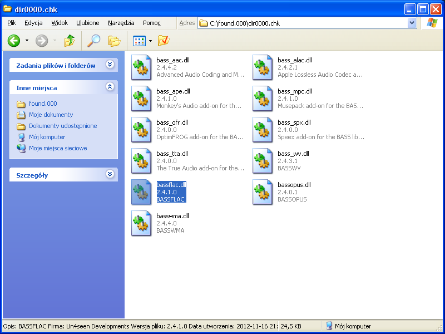Click the Inne miejsca header text

coord(37,88)
